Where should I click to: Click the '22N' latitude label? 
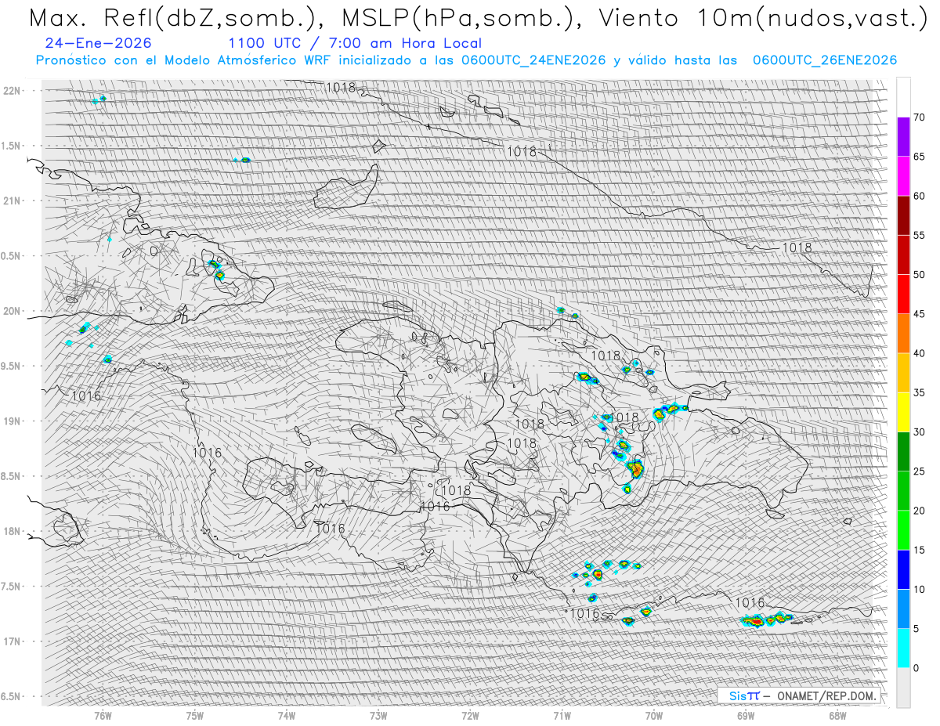(13, 91)
